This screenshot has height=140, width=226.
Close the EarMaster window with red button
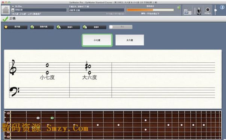pos(3,3)
